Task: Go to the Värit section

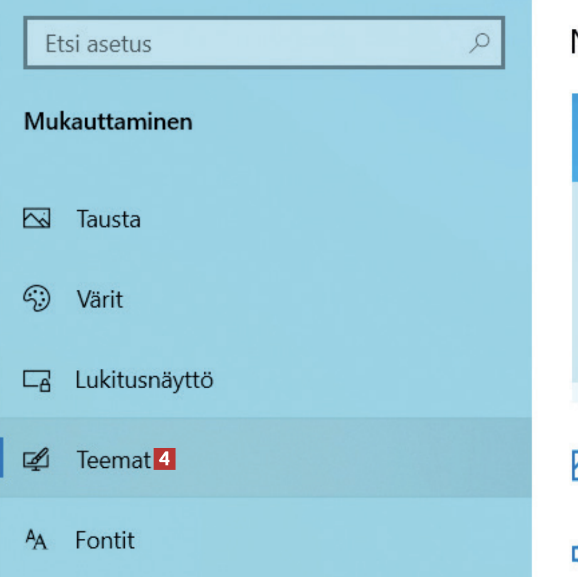Action: click(100, 299)
